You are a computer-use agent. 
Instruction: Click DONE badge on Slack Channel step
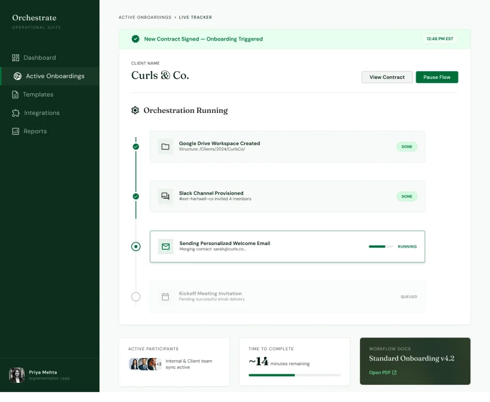pyautogui.click(x=407, y=196)
